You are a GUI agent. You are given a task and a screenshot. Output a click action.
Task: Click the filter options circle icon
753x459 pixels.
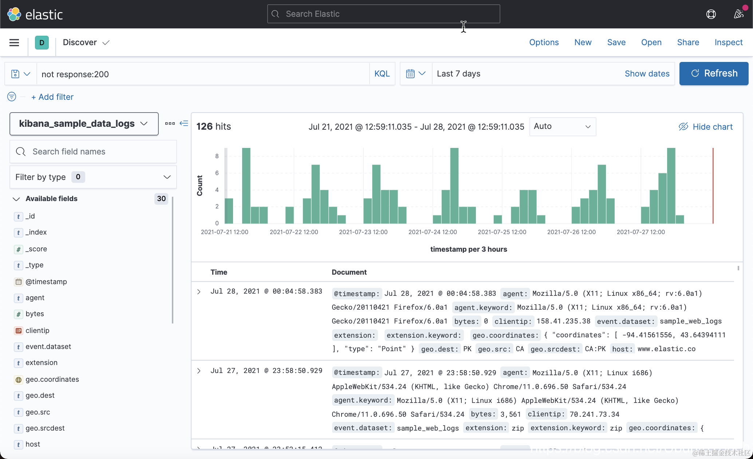[12, 97]
